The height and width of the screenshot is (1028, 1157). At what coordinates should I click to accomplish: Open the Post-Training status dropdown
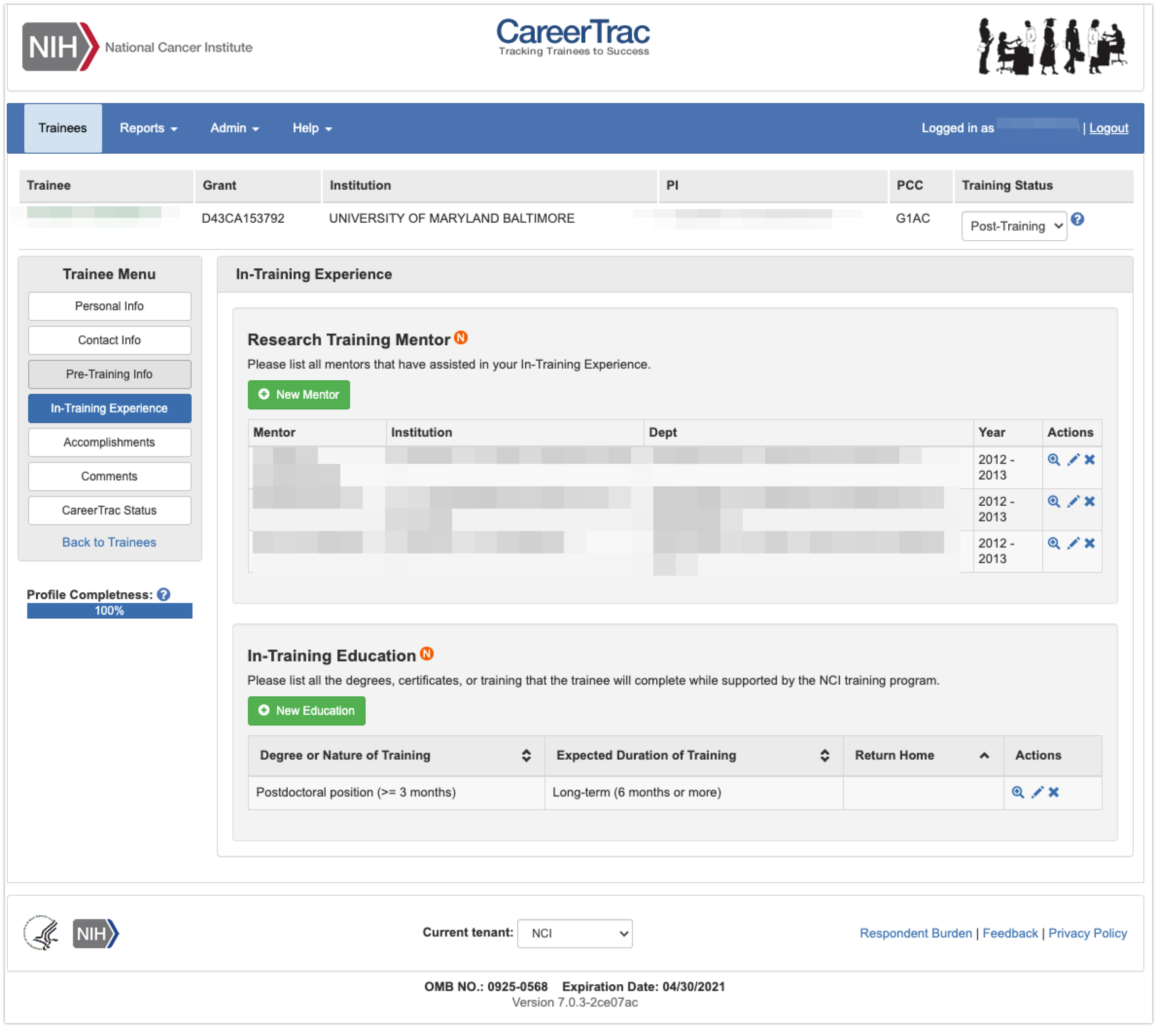tap(1014, 227)
